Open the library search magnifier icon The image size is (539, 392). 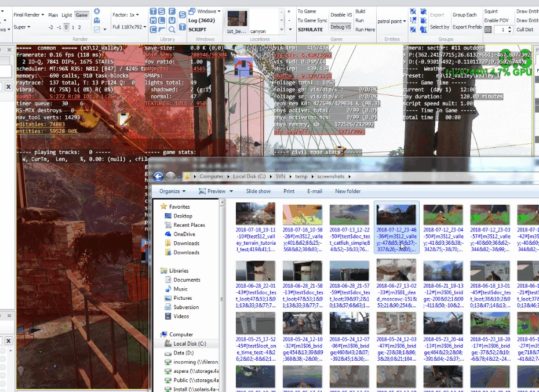click(172, 29)
